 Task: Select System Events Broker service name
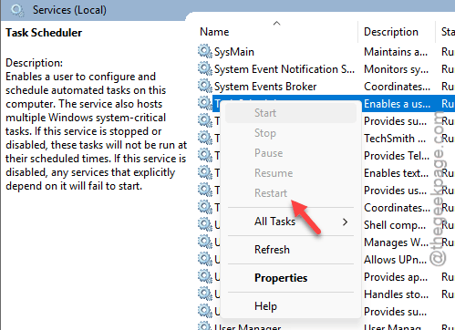[265, 87]
